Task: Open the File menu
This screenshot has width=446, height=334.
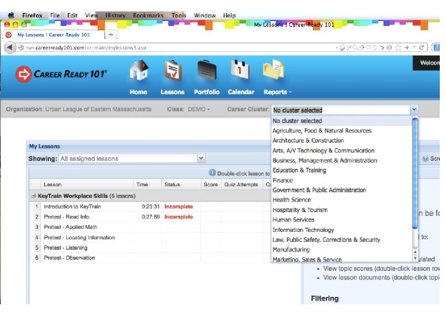Action: (x=55, y=15)
